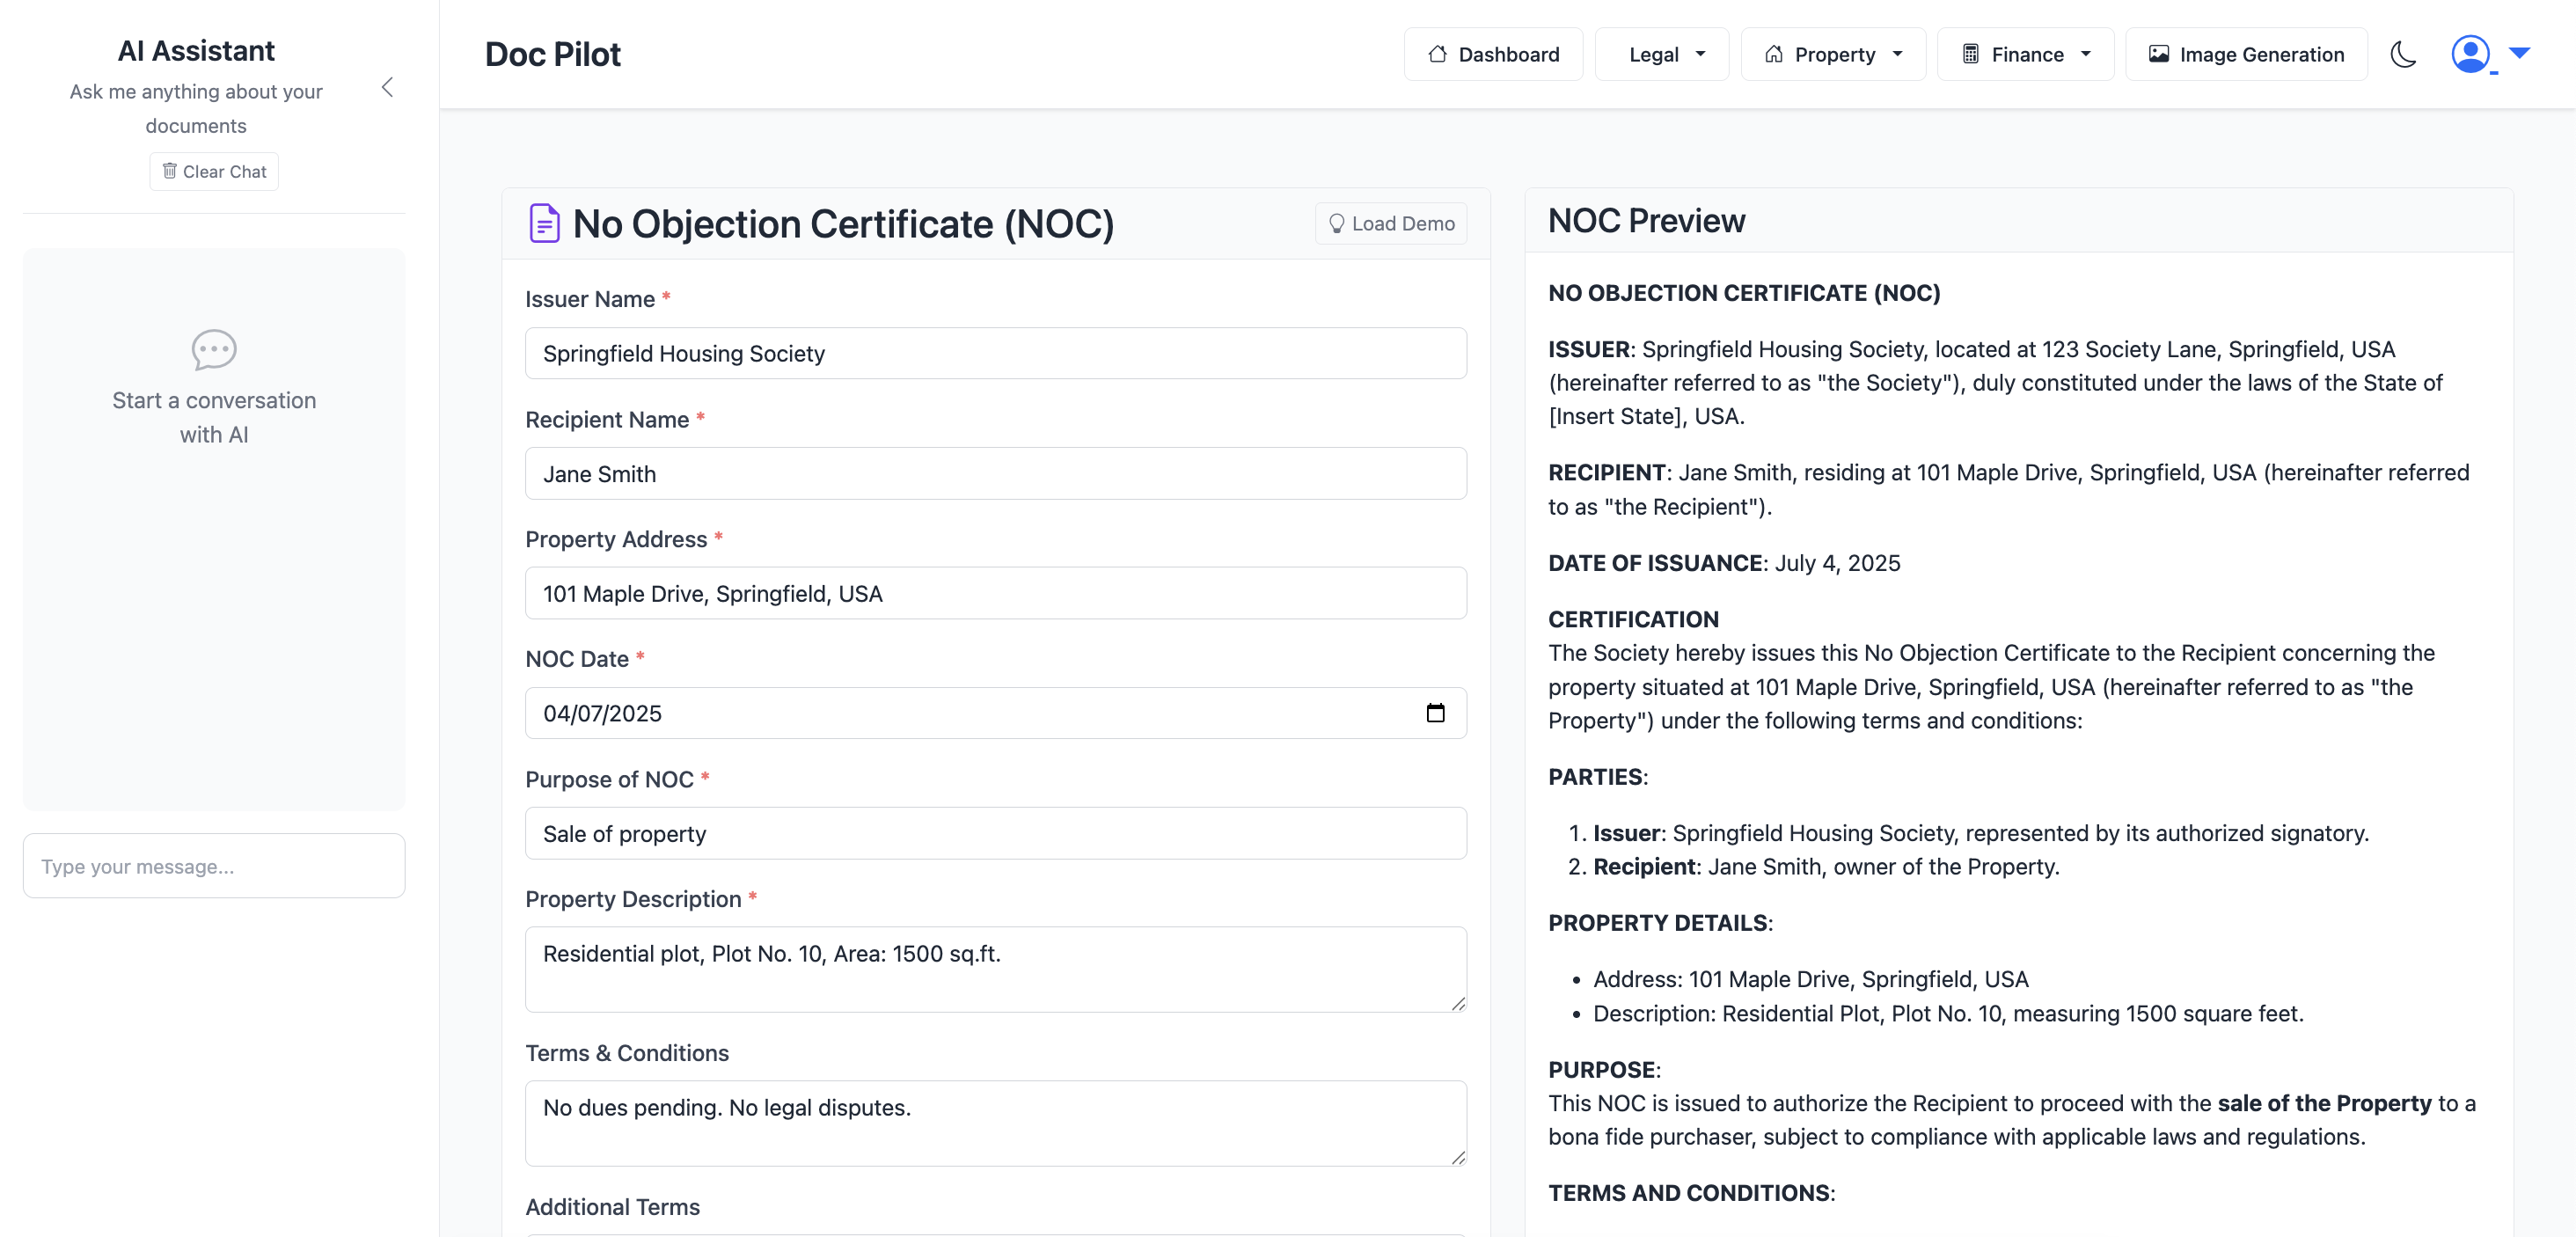Open the user profile avatar menu

click(2470, 54)
